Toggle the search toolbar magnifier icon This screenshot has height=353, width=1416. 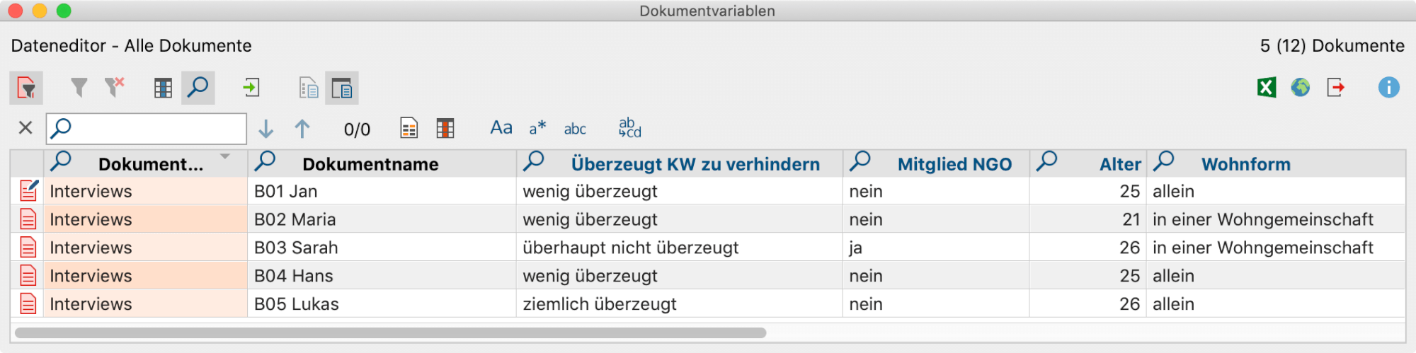[198, 88]
